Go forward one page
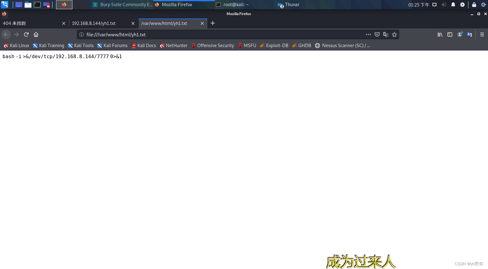This screenshot has height=269, width=488. point(16,34)
